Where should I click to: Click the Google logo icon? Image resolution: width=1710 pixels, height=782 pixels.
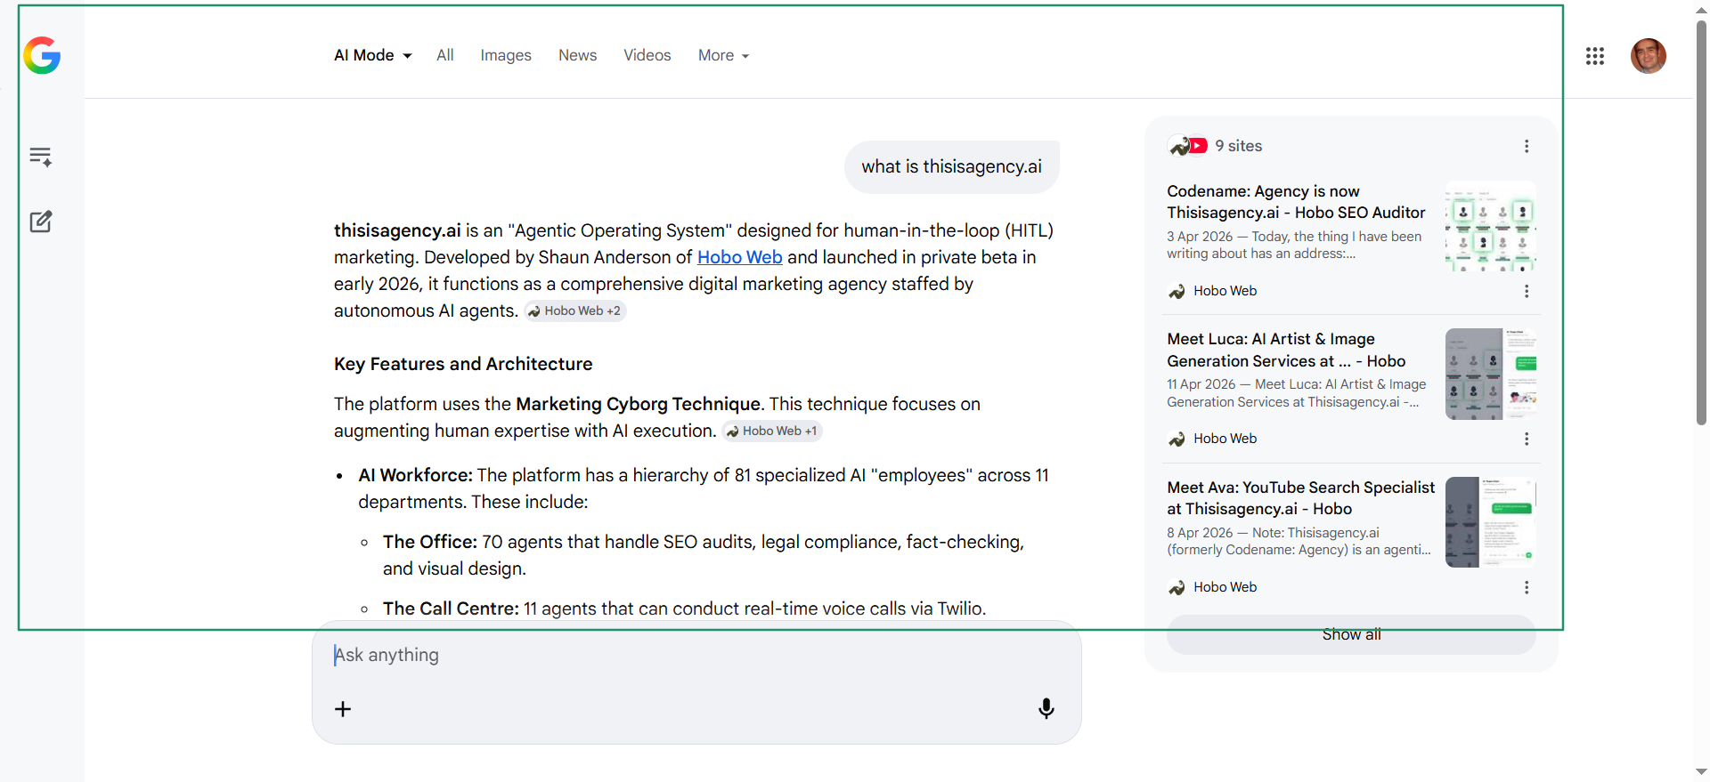pos(42,56)
